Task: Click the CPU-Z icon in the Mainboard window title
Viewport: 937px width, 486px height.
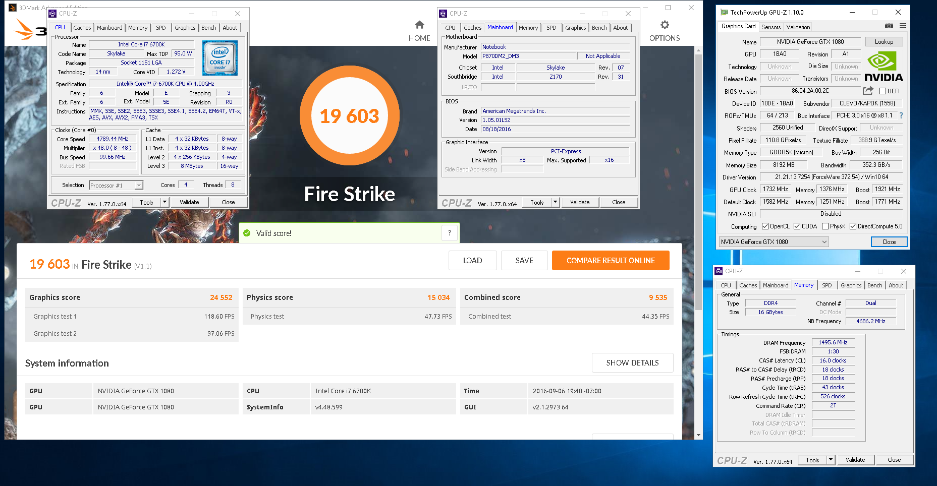Action: coord(444,14)
